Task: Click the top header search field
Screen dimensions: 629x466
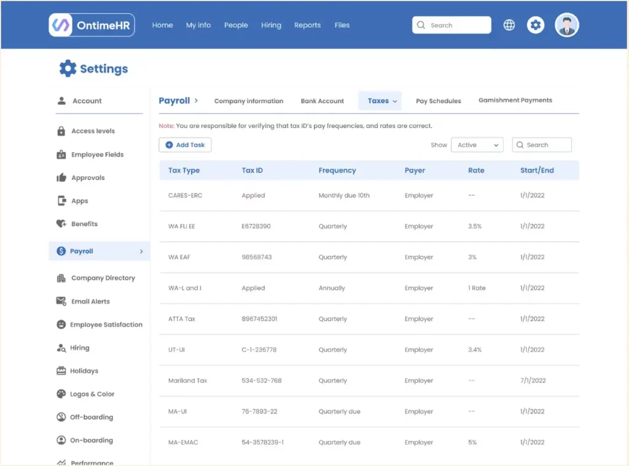Action: tap(451, 25)
